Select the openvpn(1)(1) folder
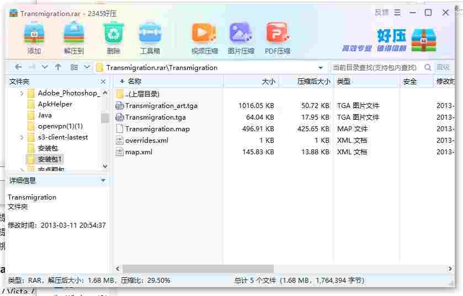The height and width of the screenshot is (296, 463). 60,126
